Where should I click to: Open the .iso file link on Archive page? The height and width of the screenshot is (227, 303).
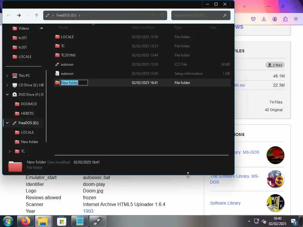240,85
